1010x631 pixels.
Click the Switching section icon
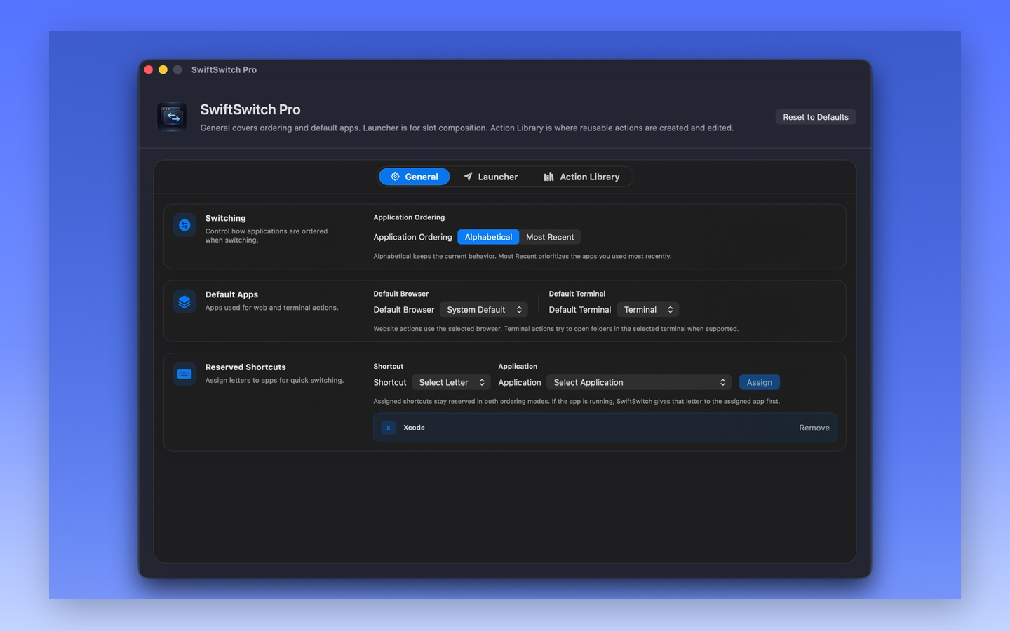pos(184,225)
